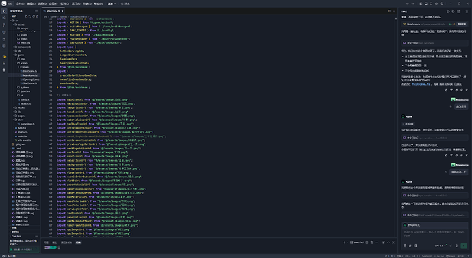Add a new terminal with plus icon
The width and height of the screenshot is (472, 258).
(x=345, y=242)
